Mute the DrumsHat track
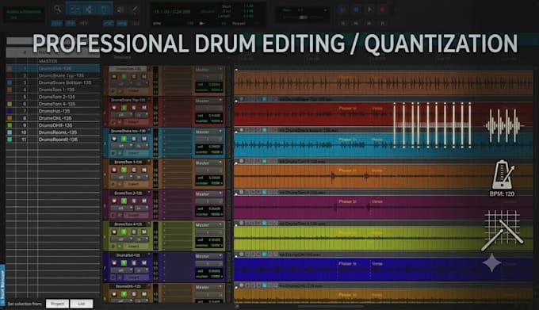 (144, 263)
